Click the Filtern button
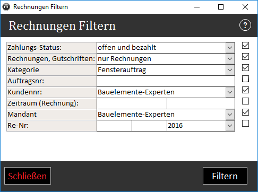Viewport: 258px width, 192px height. (225, 176)
